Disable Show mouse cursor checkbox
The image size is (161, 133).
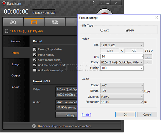click(35, 60)
